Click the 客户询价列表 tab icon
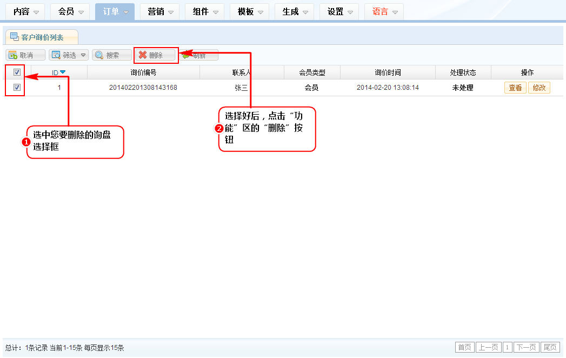Image resolution: width=566 pixels, height=358 pixels. [x=15, y=37]
